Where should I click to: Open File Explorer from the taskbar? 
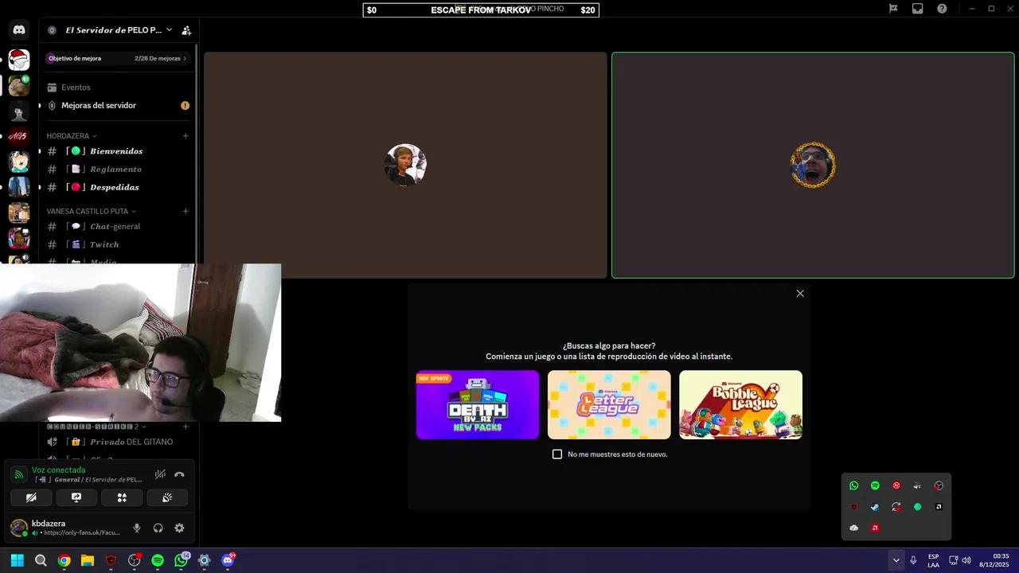coord(88,560)
